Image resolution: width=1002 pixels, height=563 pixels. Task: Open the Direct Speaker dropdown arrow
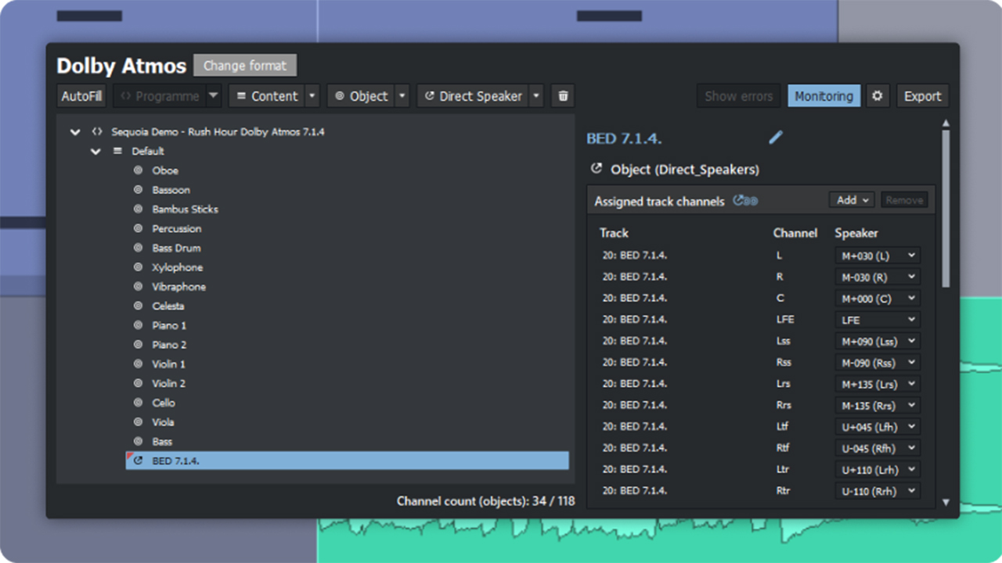[536, 96]
